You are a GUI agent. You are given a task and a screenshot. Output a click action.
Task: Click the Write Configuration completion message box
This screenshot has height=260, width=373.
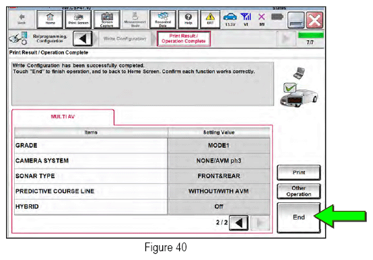coord(143,84)
